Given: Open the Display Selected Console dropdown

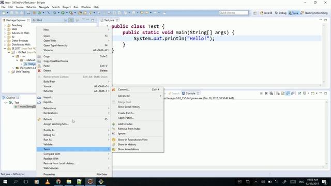Looking at the screenshot, I should pyautogui.click(x=308, y=93).
